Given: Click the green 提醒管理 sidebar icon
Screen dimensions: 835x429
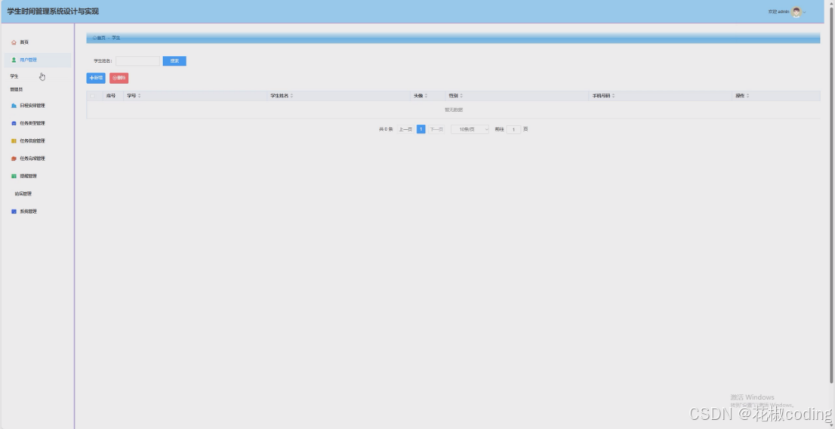Looking at the screenshot, I should 14,176.
